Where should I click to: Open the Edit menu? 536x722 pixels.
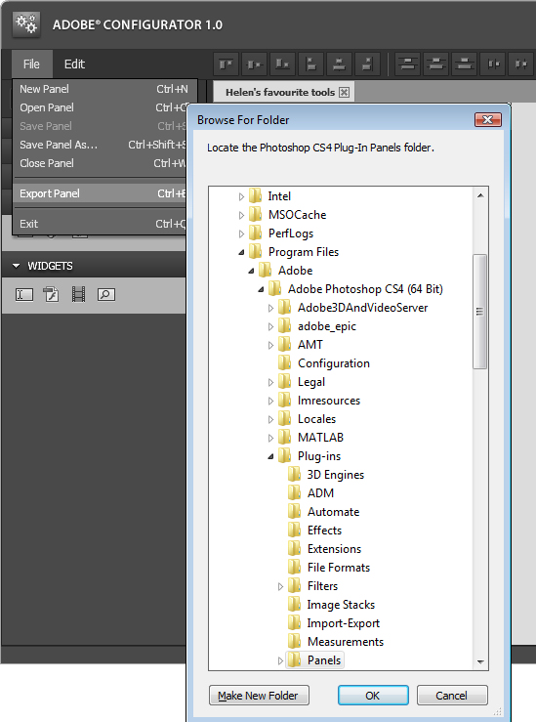pos(74,64)
